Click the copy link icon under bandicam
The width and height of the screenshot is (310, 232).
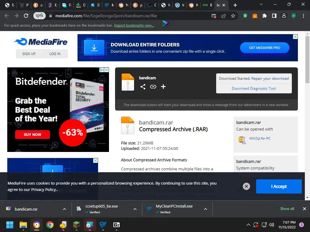pyautogui.click(x=153, y=87)
